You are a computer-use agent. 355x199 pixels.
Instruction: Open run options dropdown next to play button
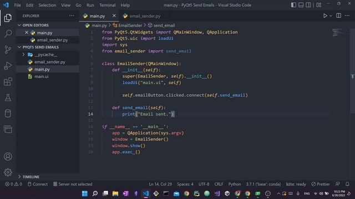pyautogui.click(x=331, y=16)
